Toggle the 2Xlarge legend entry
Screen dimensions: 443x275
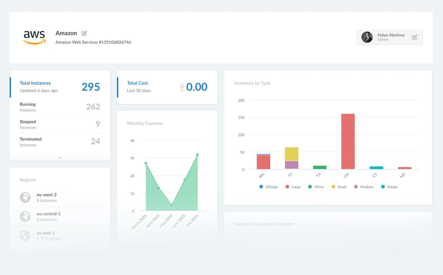(x=269, y=187)
